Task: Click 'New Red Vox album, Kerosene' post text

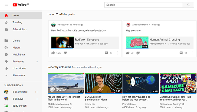Action: (79, 30)
